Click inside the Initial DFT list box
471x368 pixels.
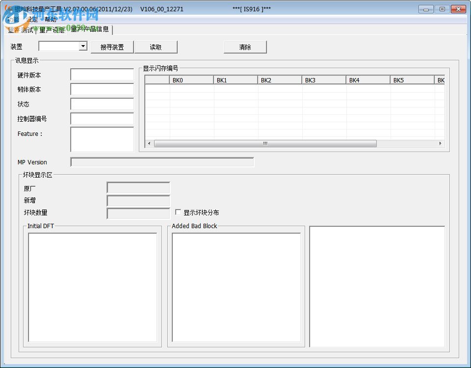click(93, 288)
